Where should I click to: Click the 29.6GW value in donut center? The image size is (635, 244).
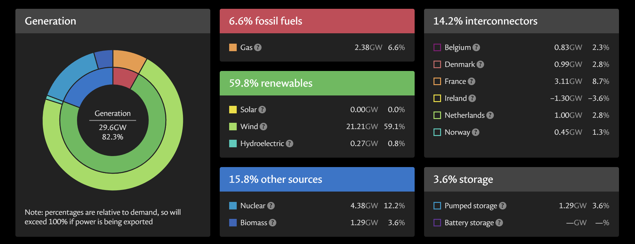tap(113, 127)
